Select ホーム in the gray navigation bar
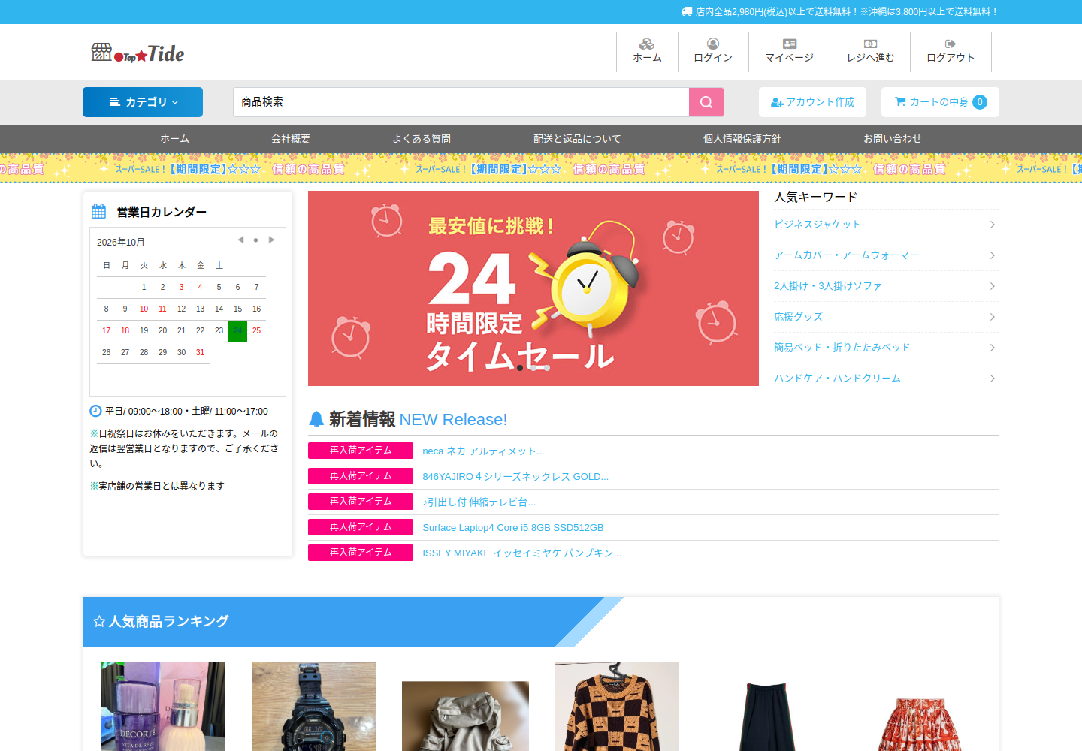Image resolution: width=1082 pixels, height=751 pixels. coord(174,139)
